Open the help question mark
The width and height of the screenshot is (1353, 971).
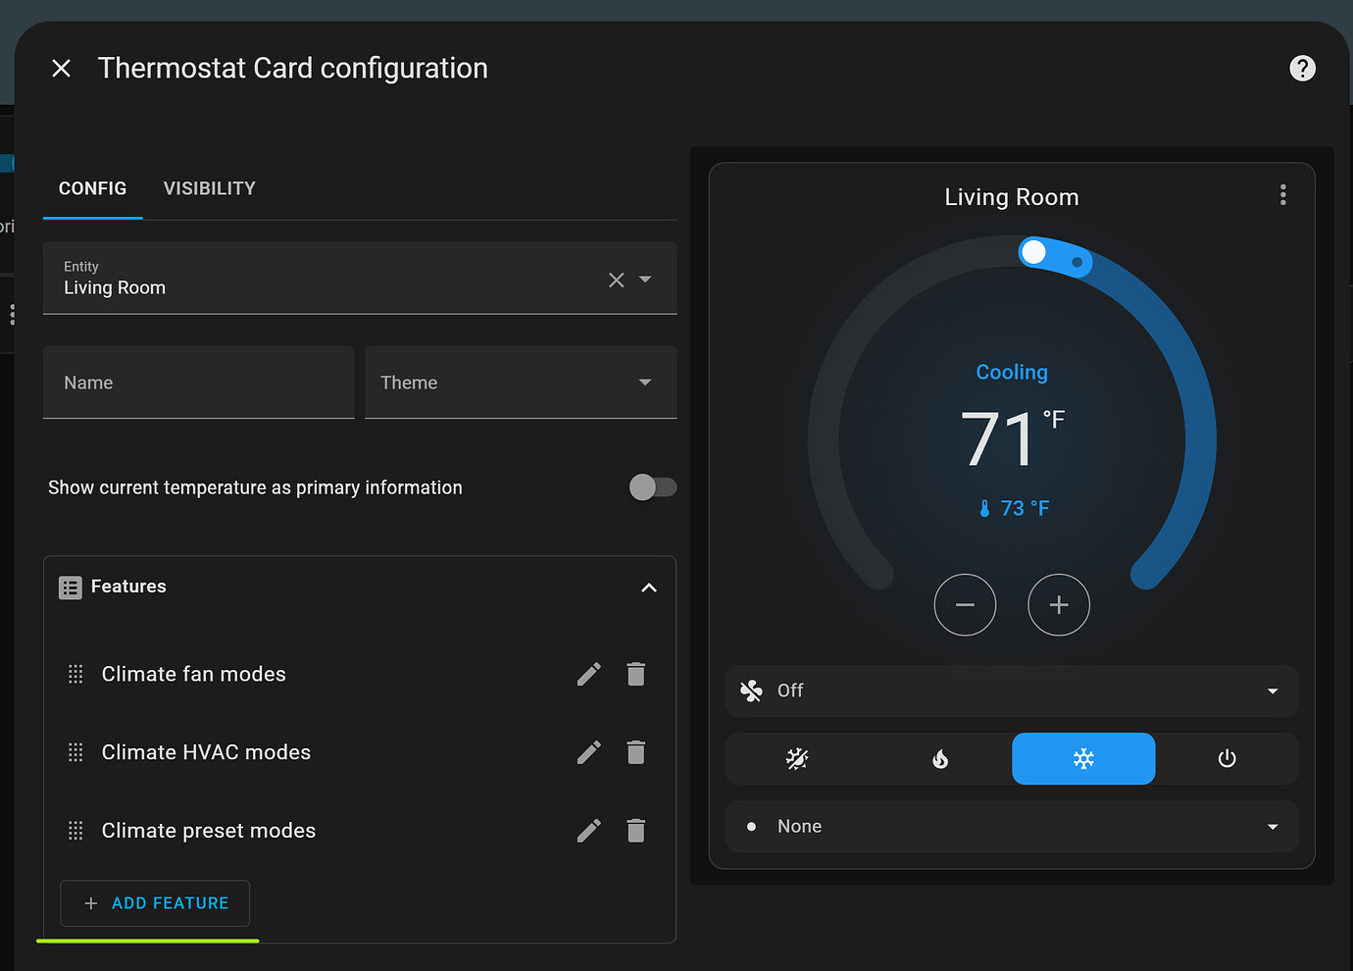tap(1302, 68)
